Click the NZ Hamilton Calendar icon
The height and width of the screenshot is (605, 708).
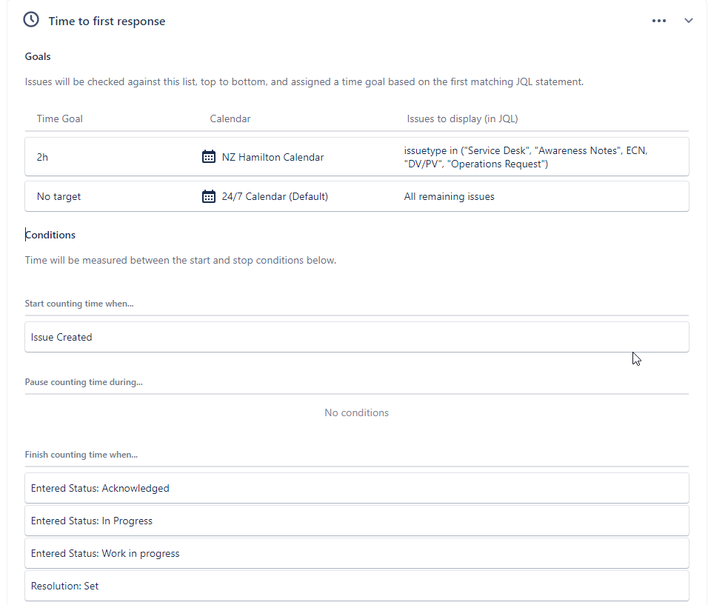[209, 157]
